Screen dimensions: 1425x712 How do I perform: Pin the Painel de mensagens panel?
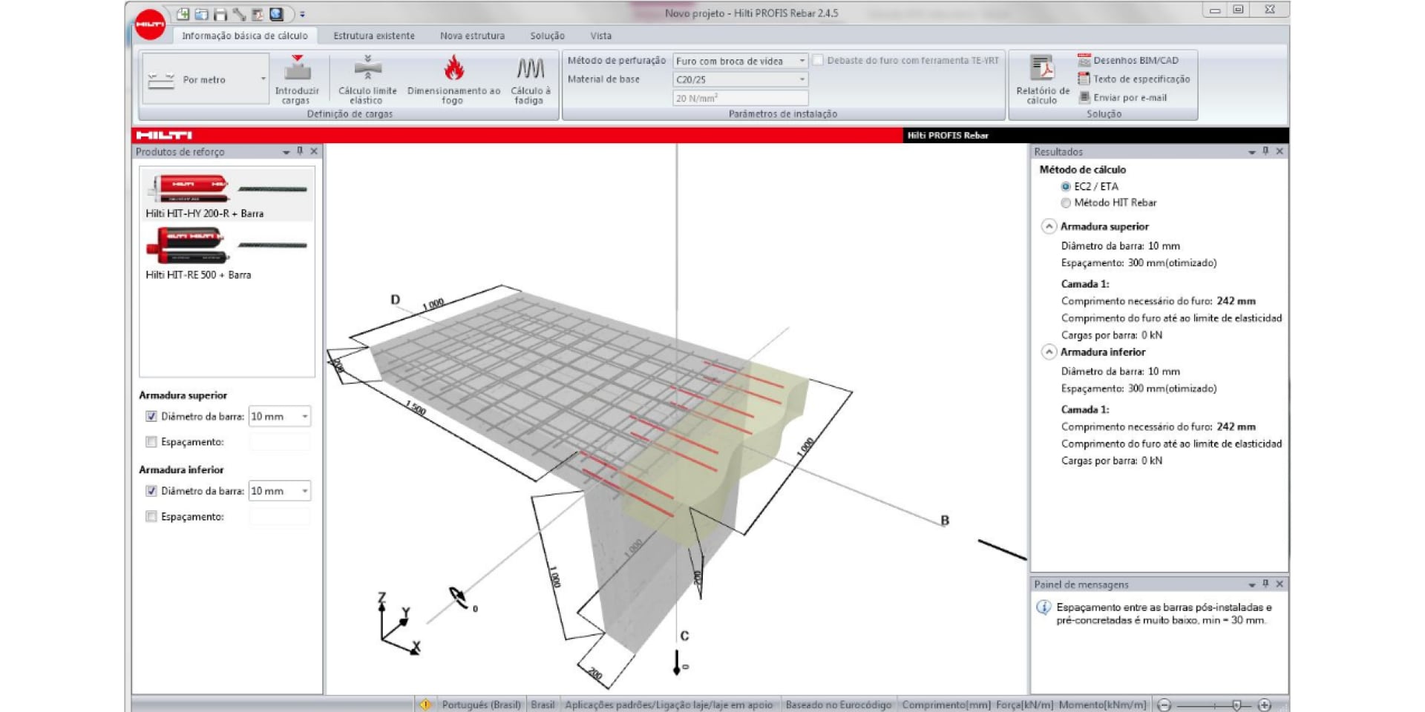[x=1265, y=584]
